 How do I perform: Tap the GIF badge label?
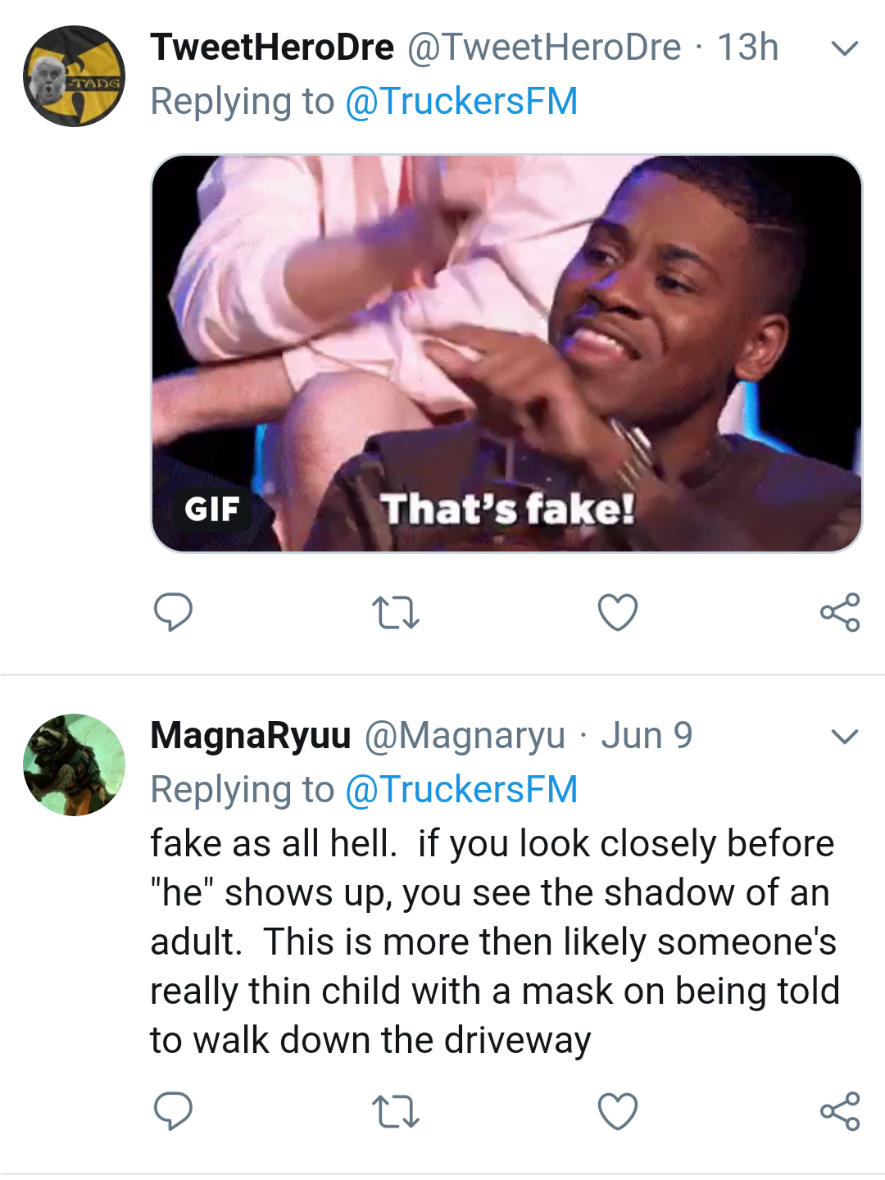tap(212, 509)
